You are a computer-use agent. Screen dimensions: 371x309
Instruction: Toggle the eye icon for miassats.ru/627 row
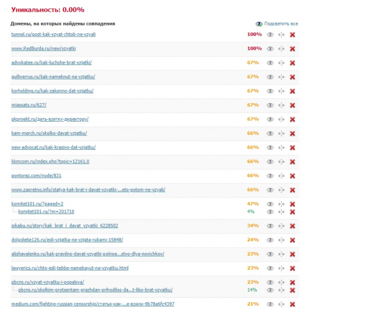click(x=270, y=105)
